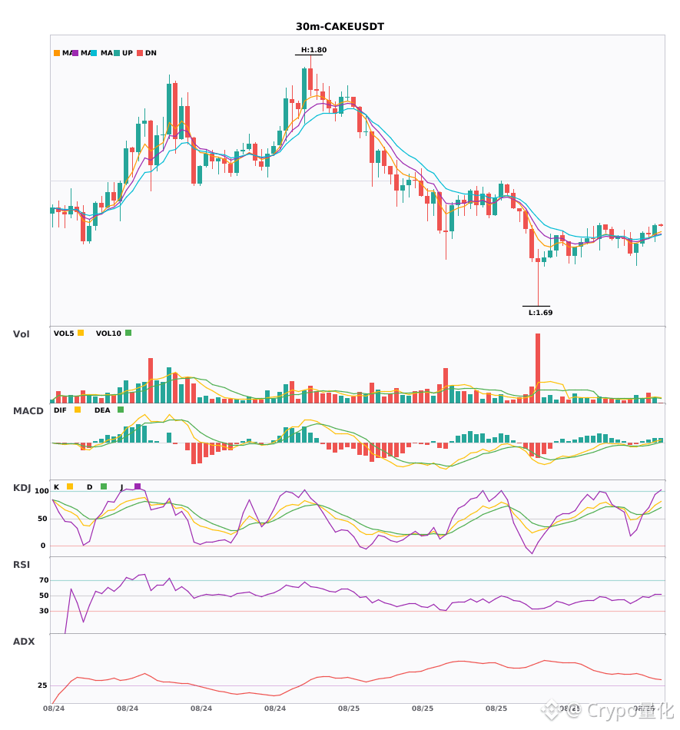
Task: Select the Vol panel label
Action: pyautogui.click(x=22, y=334)
